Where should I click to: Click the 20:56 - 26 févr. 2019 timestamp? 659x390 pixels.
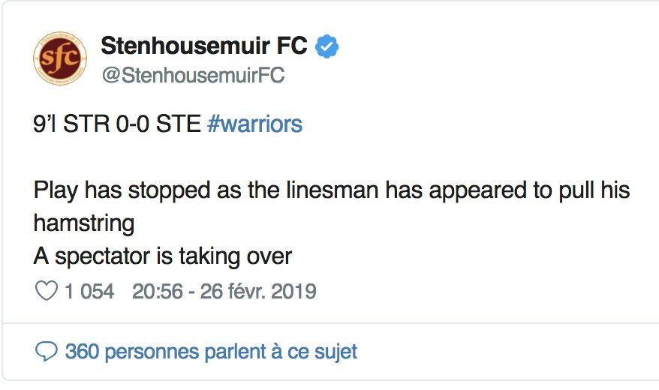click(x=224, y=291)
